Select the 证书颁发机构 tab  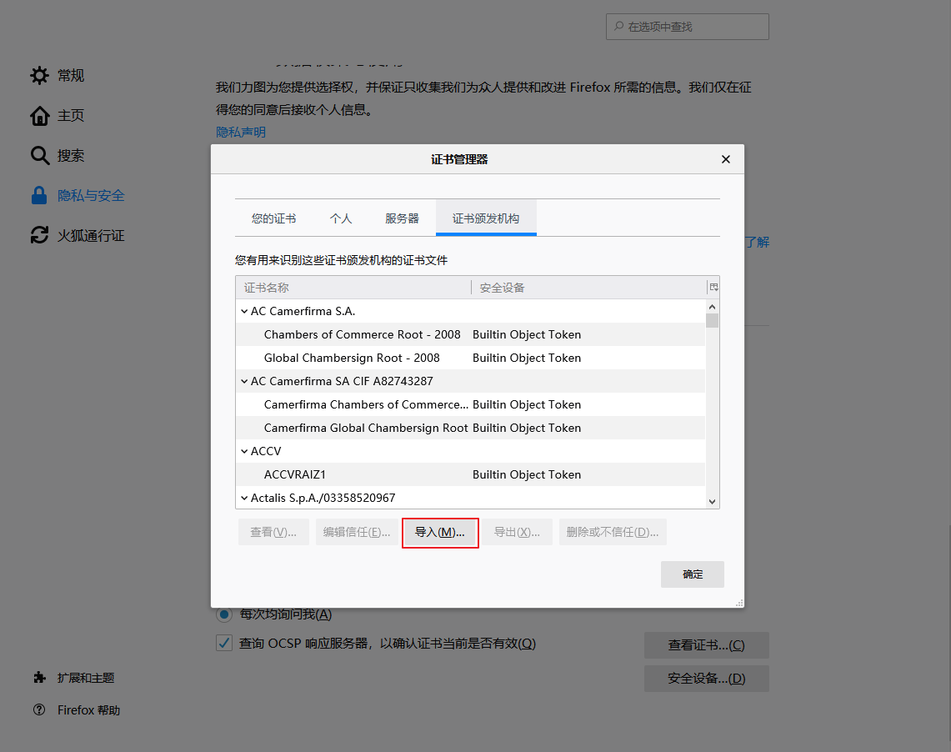486,218
